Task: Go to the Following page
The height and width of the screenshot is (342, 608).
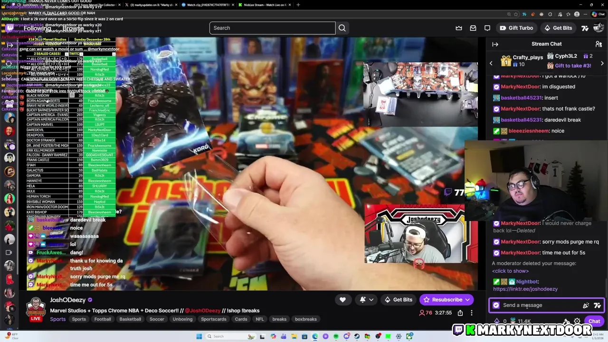Action: point(37,28)
